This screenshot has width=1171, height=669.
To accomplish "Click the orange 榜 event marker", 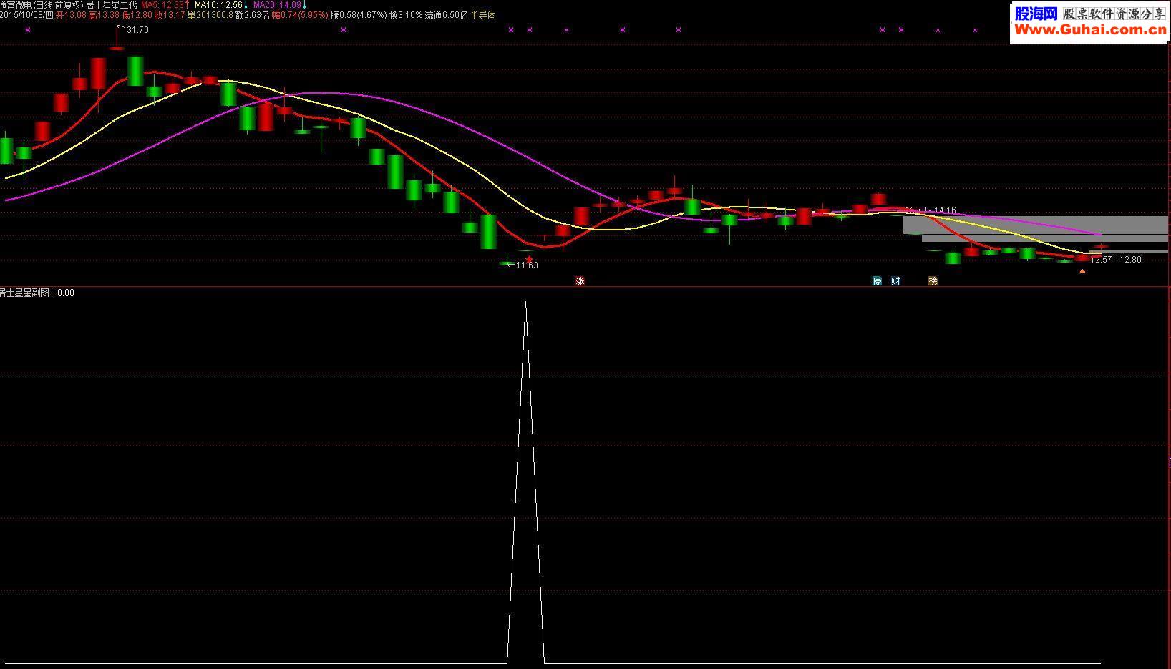I will pyautogui.click(x=933, y=281).
